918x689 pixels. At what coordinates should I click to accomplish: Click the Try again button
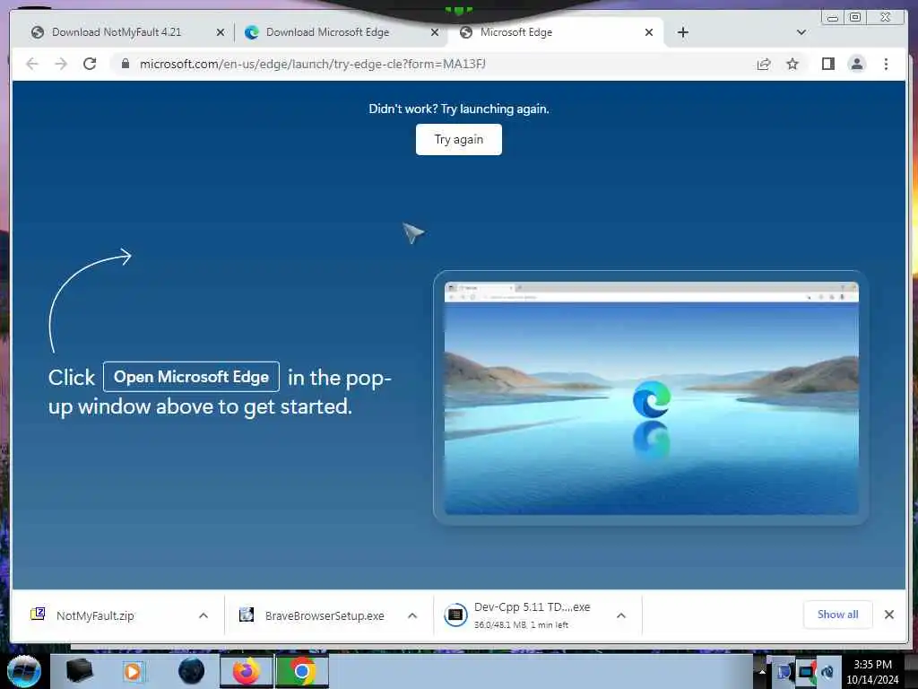(x=458, y=139)
